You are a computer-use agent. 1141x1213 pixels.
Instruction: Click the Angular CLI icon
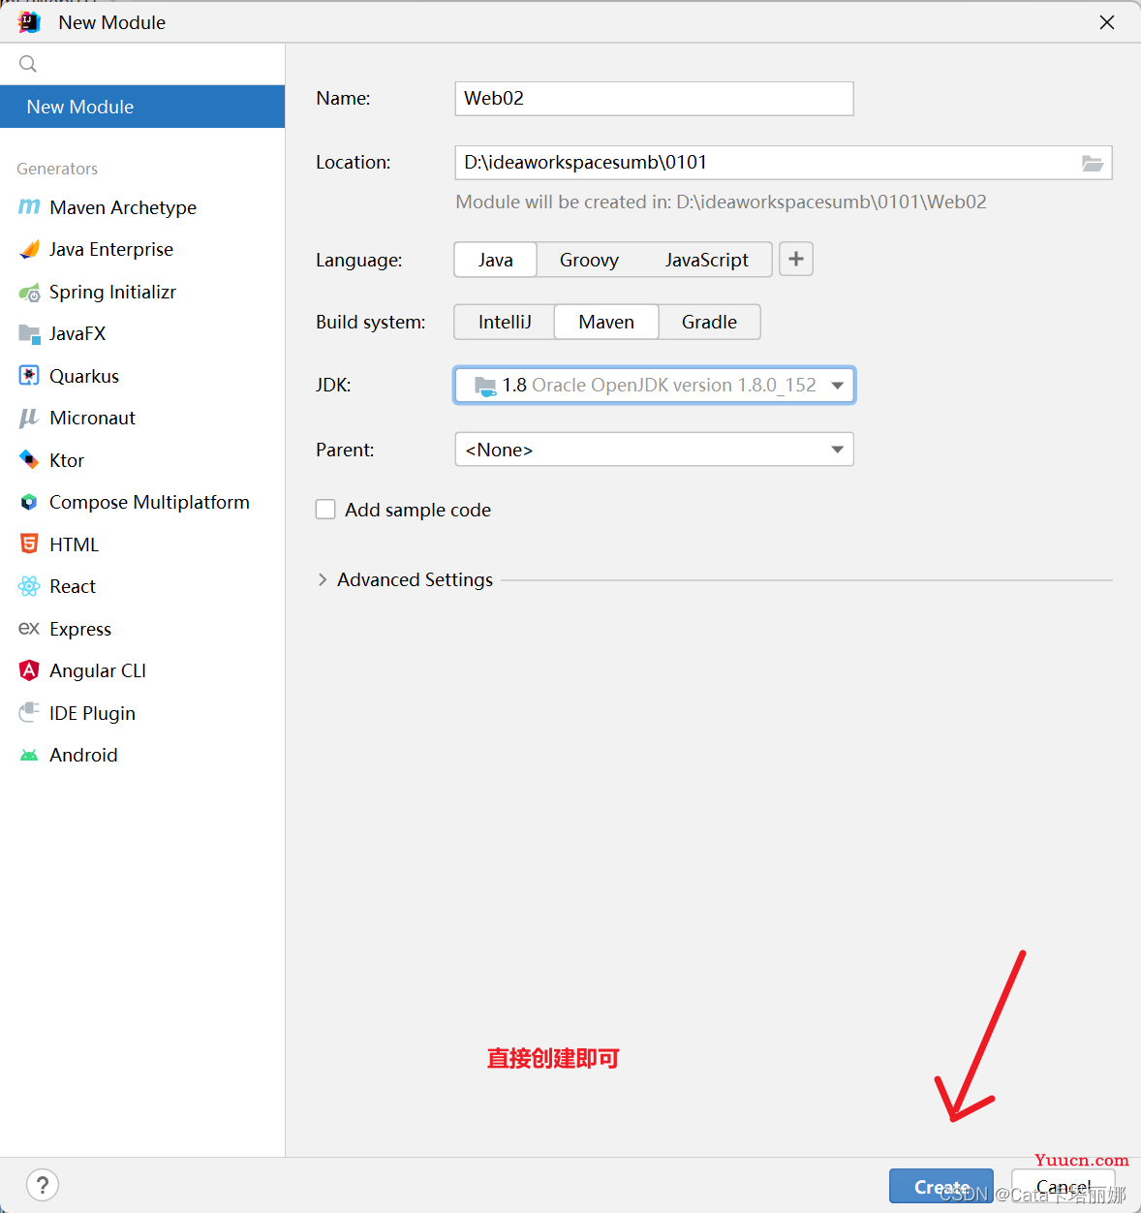click(x=29, y=670)
